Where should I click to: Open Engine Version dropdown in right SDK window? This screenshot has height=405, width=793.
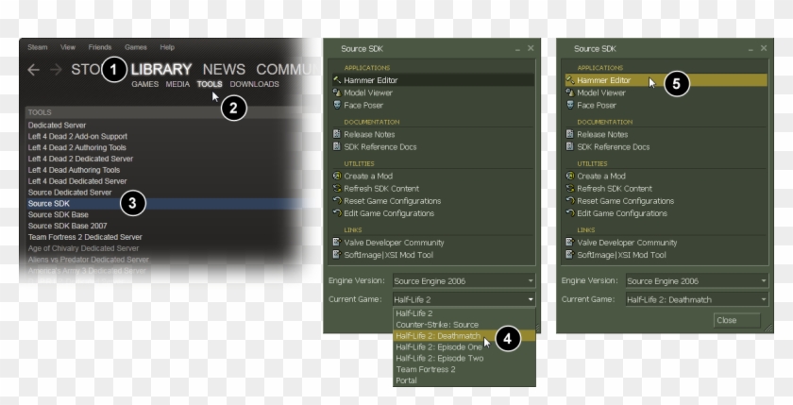coord(697,280)
